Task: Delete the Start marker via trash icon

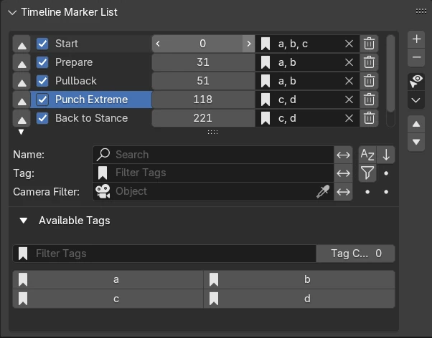Action: (369, 44)
